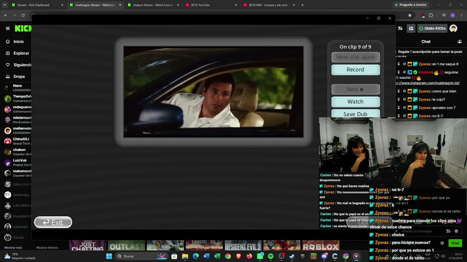The image size is (467, 262).
Task: Open File Explorer from the taskbar
Action: (x=185, y=256)
